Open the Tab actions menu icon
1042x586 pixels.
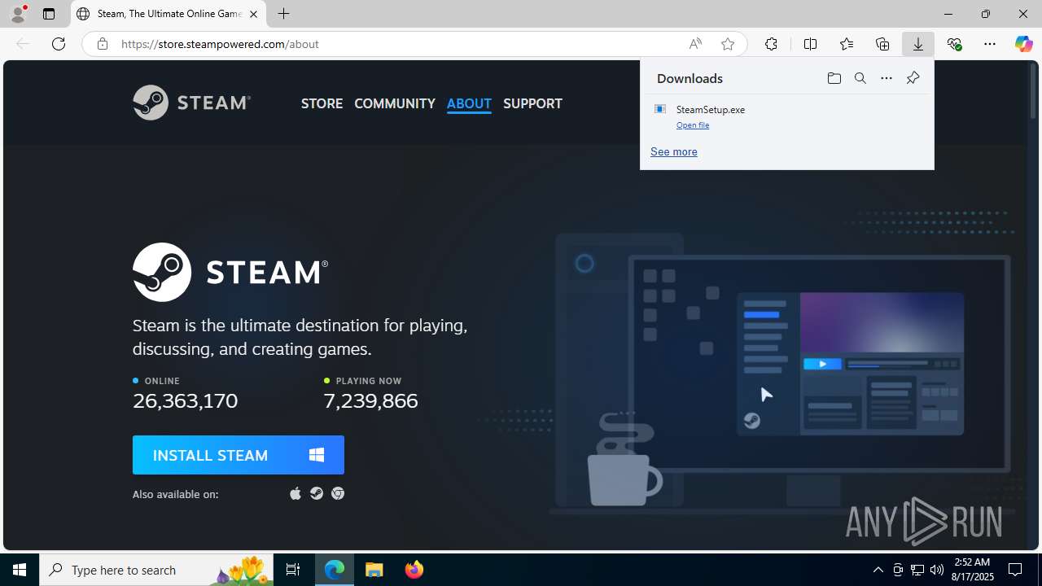(x=49, y=14)
